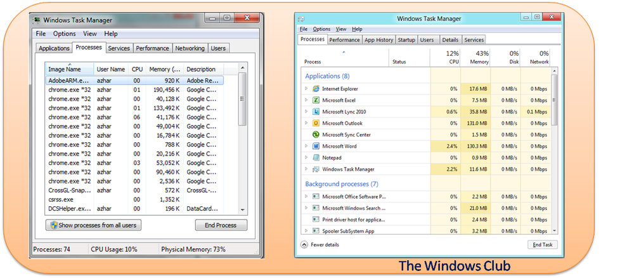
Task: Select chrome.exe row using 190,456 K
Action: tap(134, 89)
